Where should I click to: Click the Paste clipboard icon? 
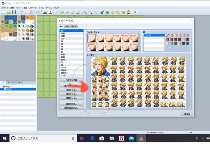tap(31, 13)
